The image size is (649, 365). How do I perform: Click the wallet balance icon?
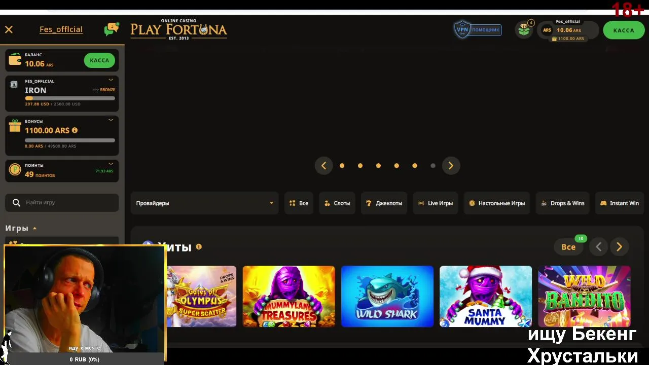(x=15, y=60)
